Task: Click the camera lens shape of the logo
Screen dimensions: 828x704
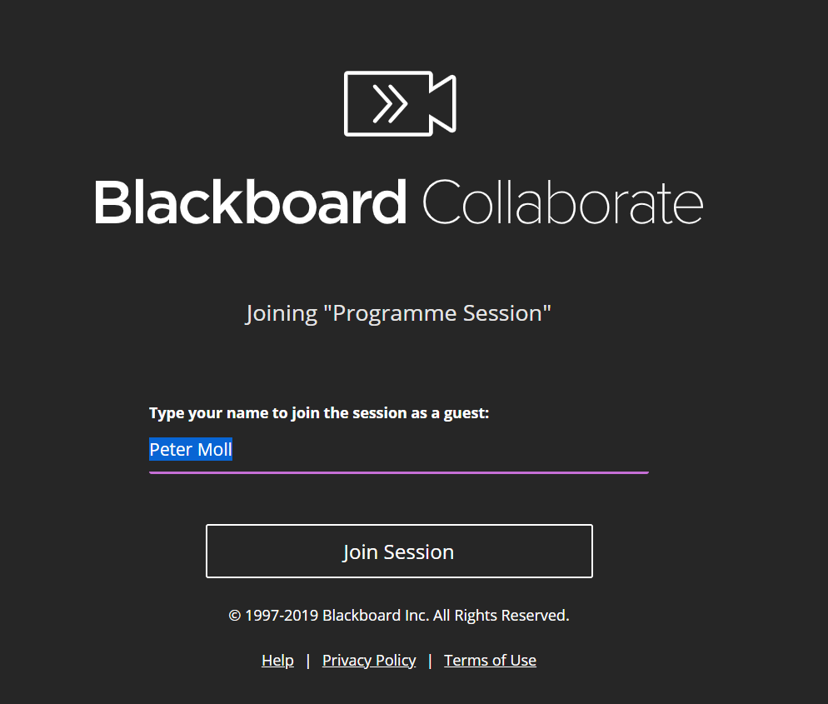Action: point(442,103)
